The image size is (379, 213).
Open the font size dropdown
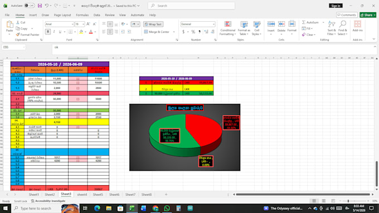[84, 24]
